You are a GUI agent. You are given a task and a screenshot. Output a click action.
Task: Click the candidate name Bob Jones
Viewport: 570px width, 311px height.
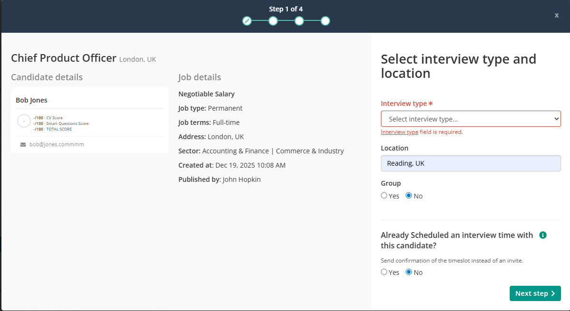[31, 100]
